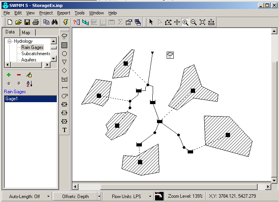Open the Edit menu
The image size is (279, 202).
point(18,13)
